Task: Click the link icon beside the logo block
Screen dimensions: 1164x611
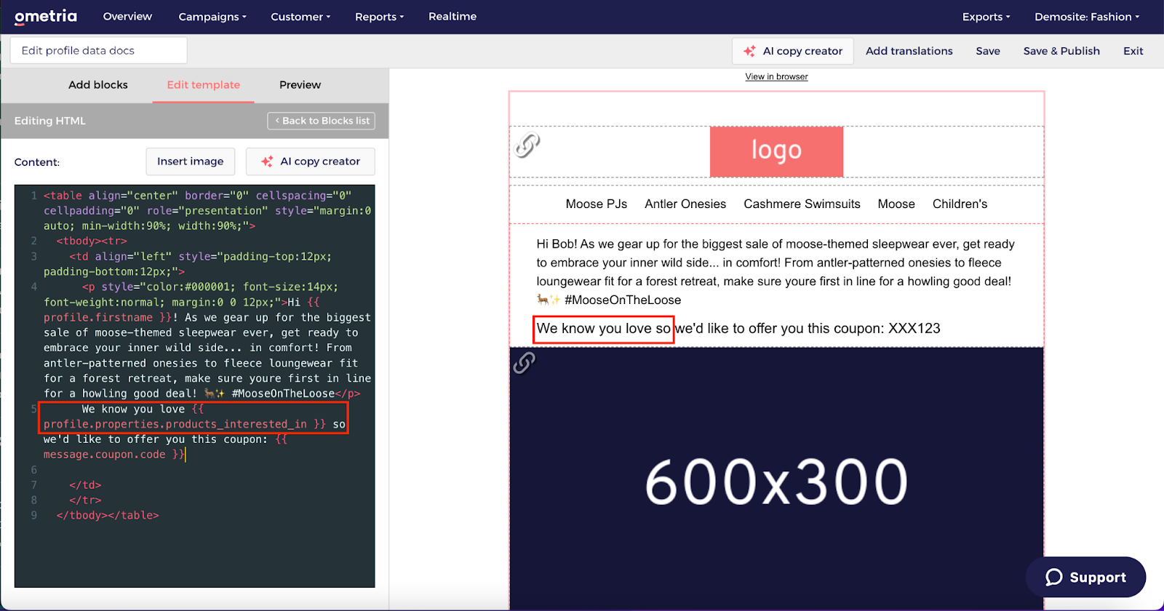Action: [527, 145]
